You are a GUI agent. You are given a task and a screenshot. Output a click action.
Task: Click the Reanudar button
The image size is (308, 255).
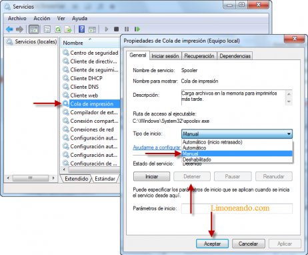(x=274, y=176)
